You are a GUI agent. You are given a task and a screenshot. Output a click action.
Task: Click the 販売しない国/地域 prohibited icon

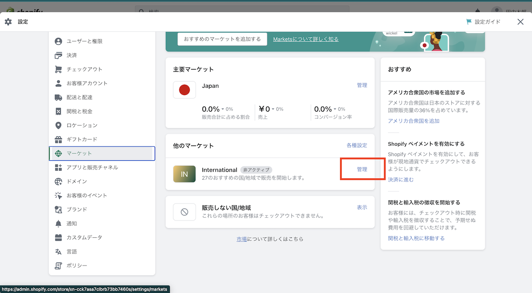coord(184,212)
